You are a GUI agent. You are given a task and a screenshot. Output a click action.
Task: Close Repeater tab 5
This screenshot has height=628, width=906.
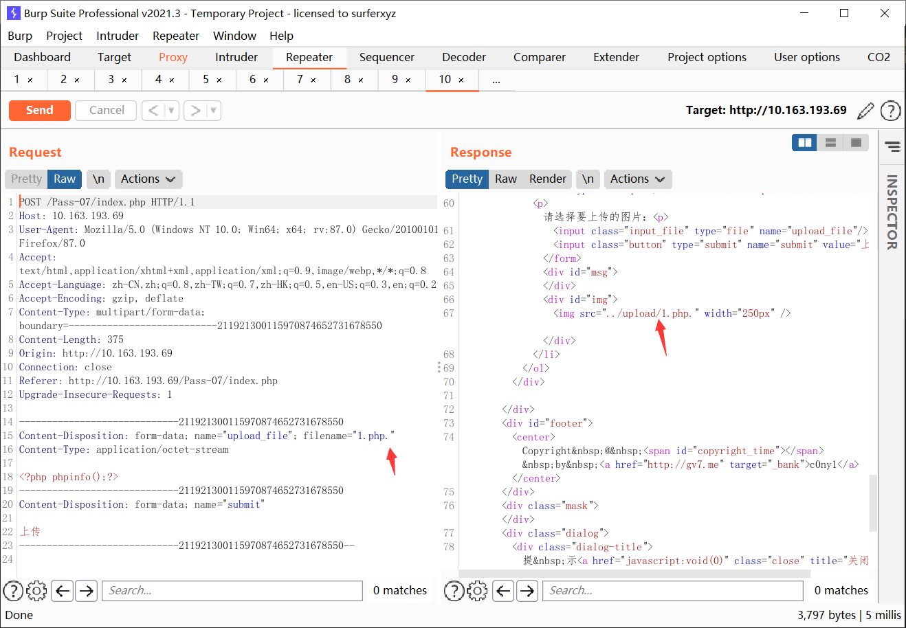pyautogui.click(x=219, y=80)
